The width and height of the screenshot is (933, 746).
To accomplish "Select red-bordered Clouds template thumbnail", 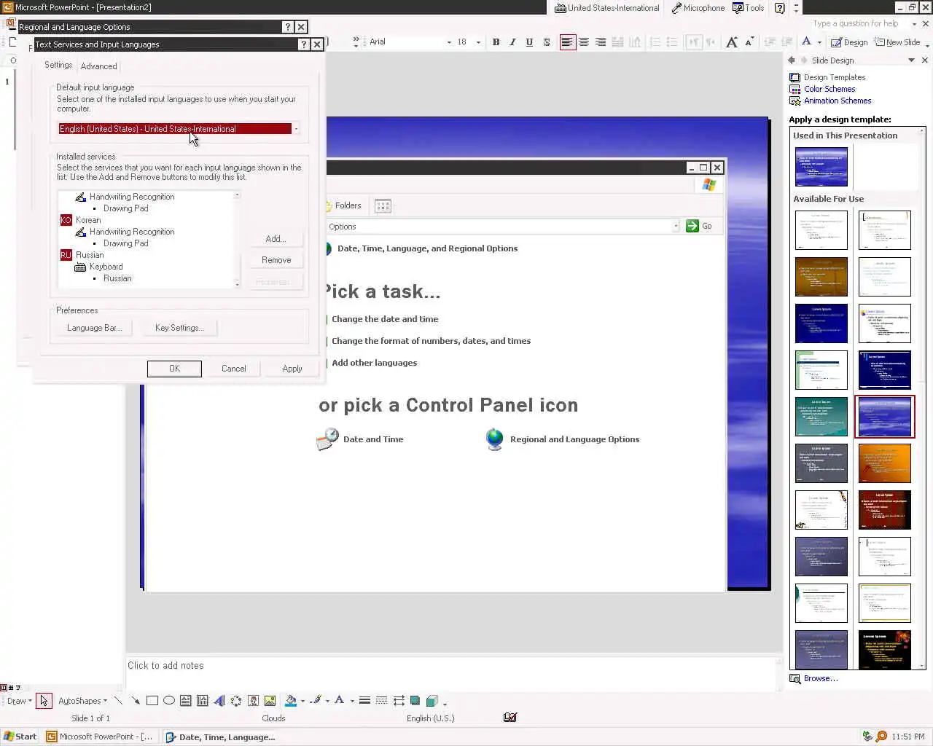I will point(885,417).
